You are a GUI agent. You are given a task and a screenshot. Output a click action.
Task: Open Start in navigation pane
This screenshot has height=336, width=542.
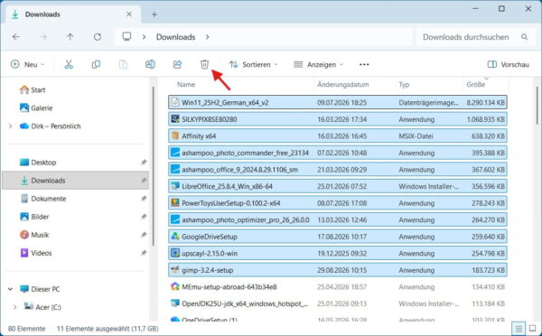33,90
